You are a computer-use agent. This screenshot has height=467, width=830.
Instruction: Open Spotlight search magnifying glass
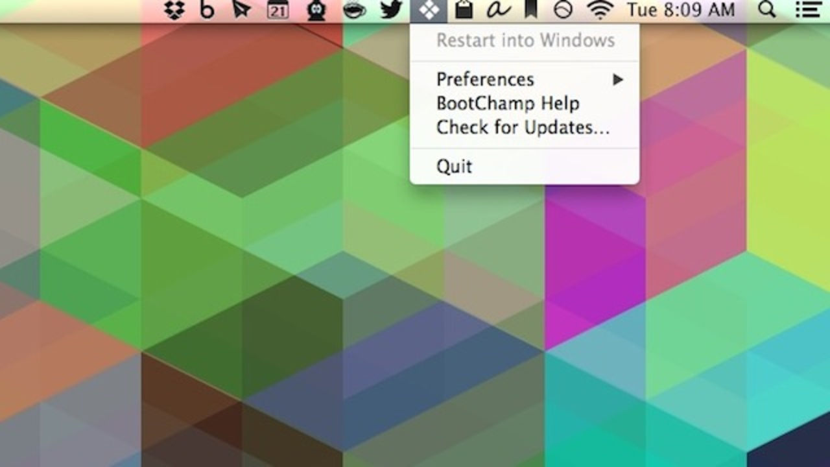(767, 10)
